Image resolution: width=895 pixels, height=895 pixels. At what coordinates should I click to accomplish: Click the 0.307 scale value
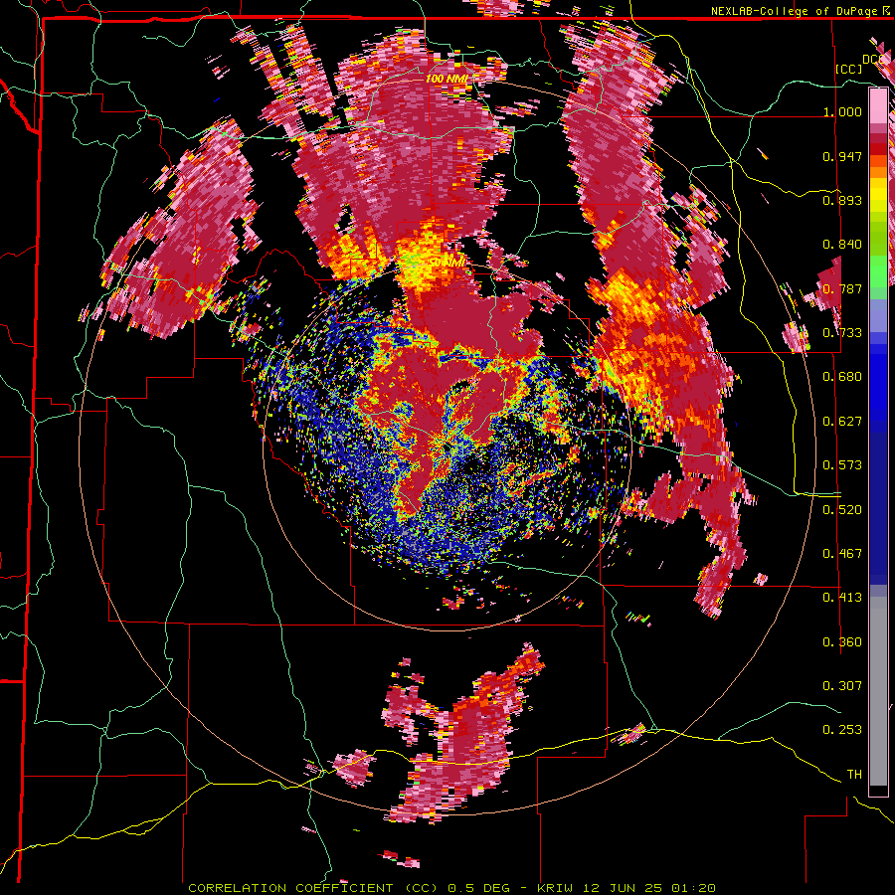[x=842, y=686]
